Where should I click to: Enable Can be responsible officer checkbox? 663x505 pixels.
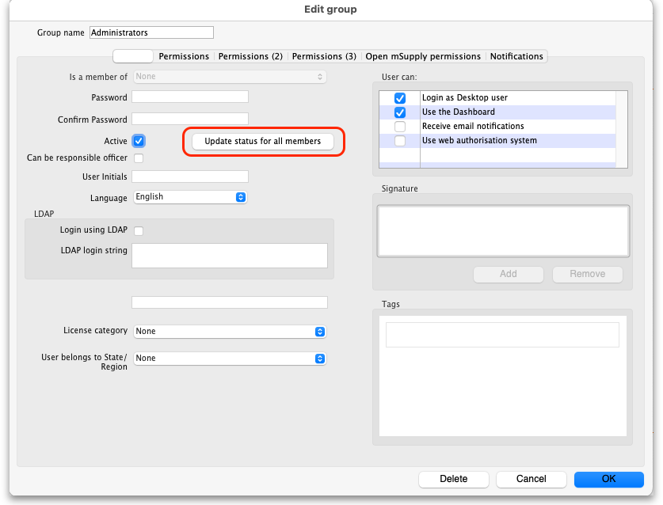pyautogui.click(x=139, y=158)
